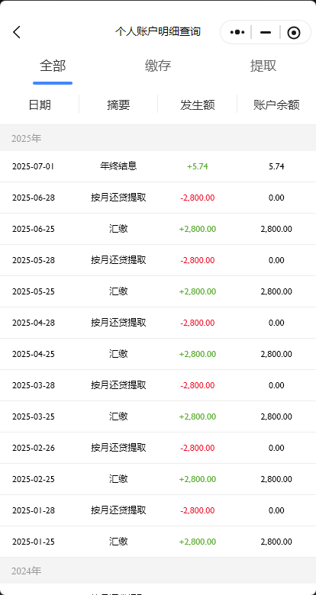Select the 2025年 section header
316x595 pixels.
pyautogui.click(x=158, y=139)
